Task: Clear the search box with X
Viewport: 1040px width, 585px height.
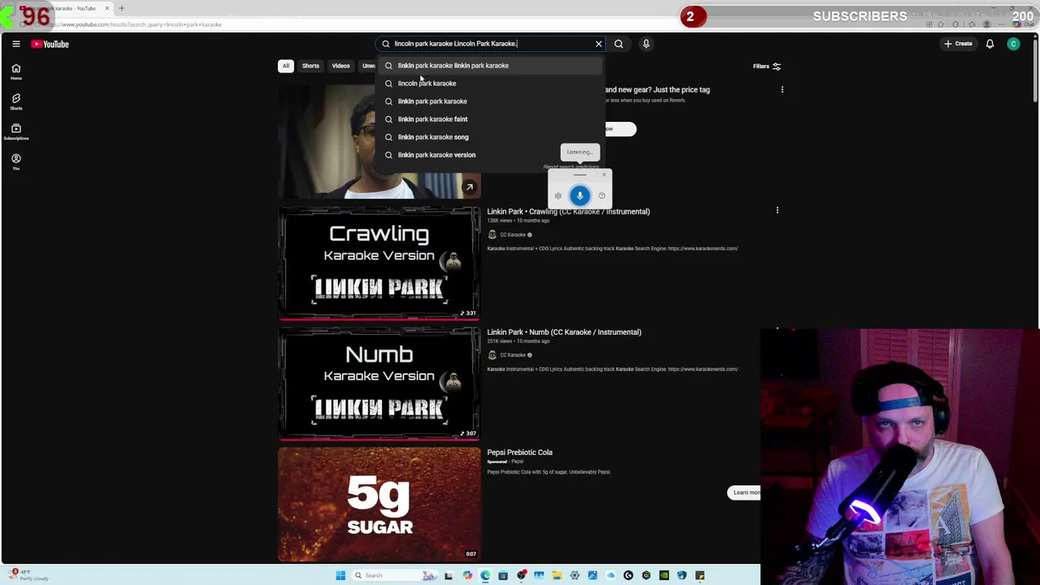Action: click(599, 44)
